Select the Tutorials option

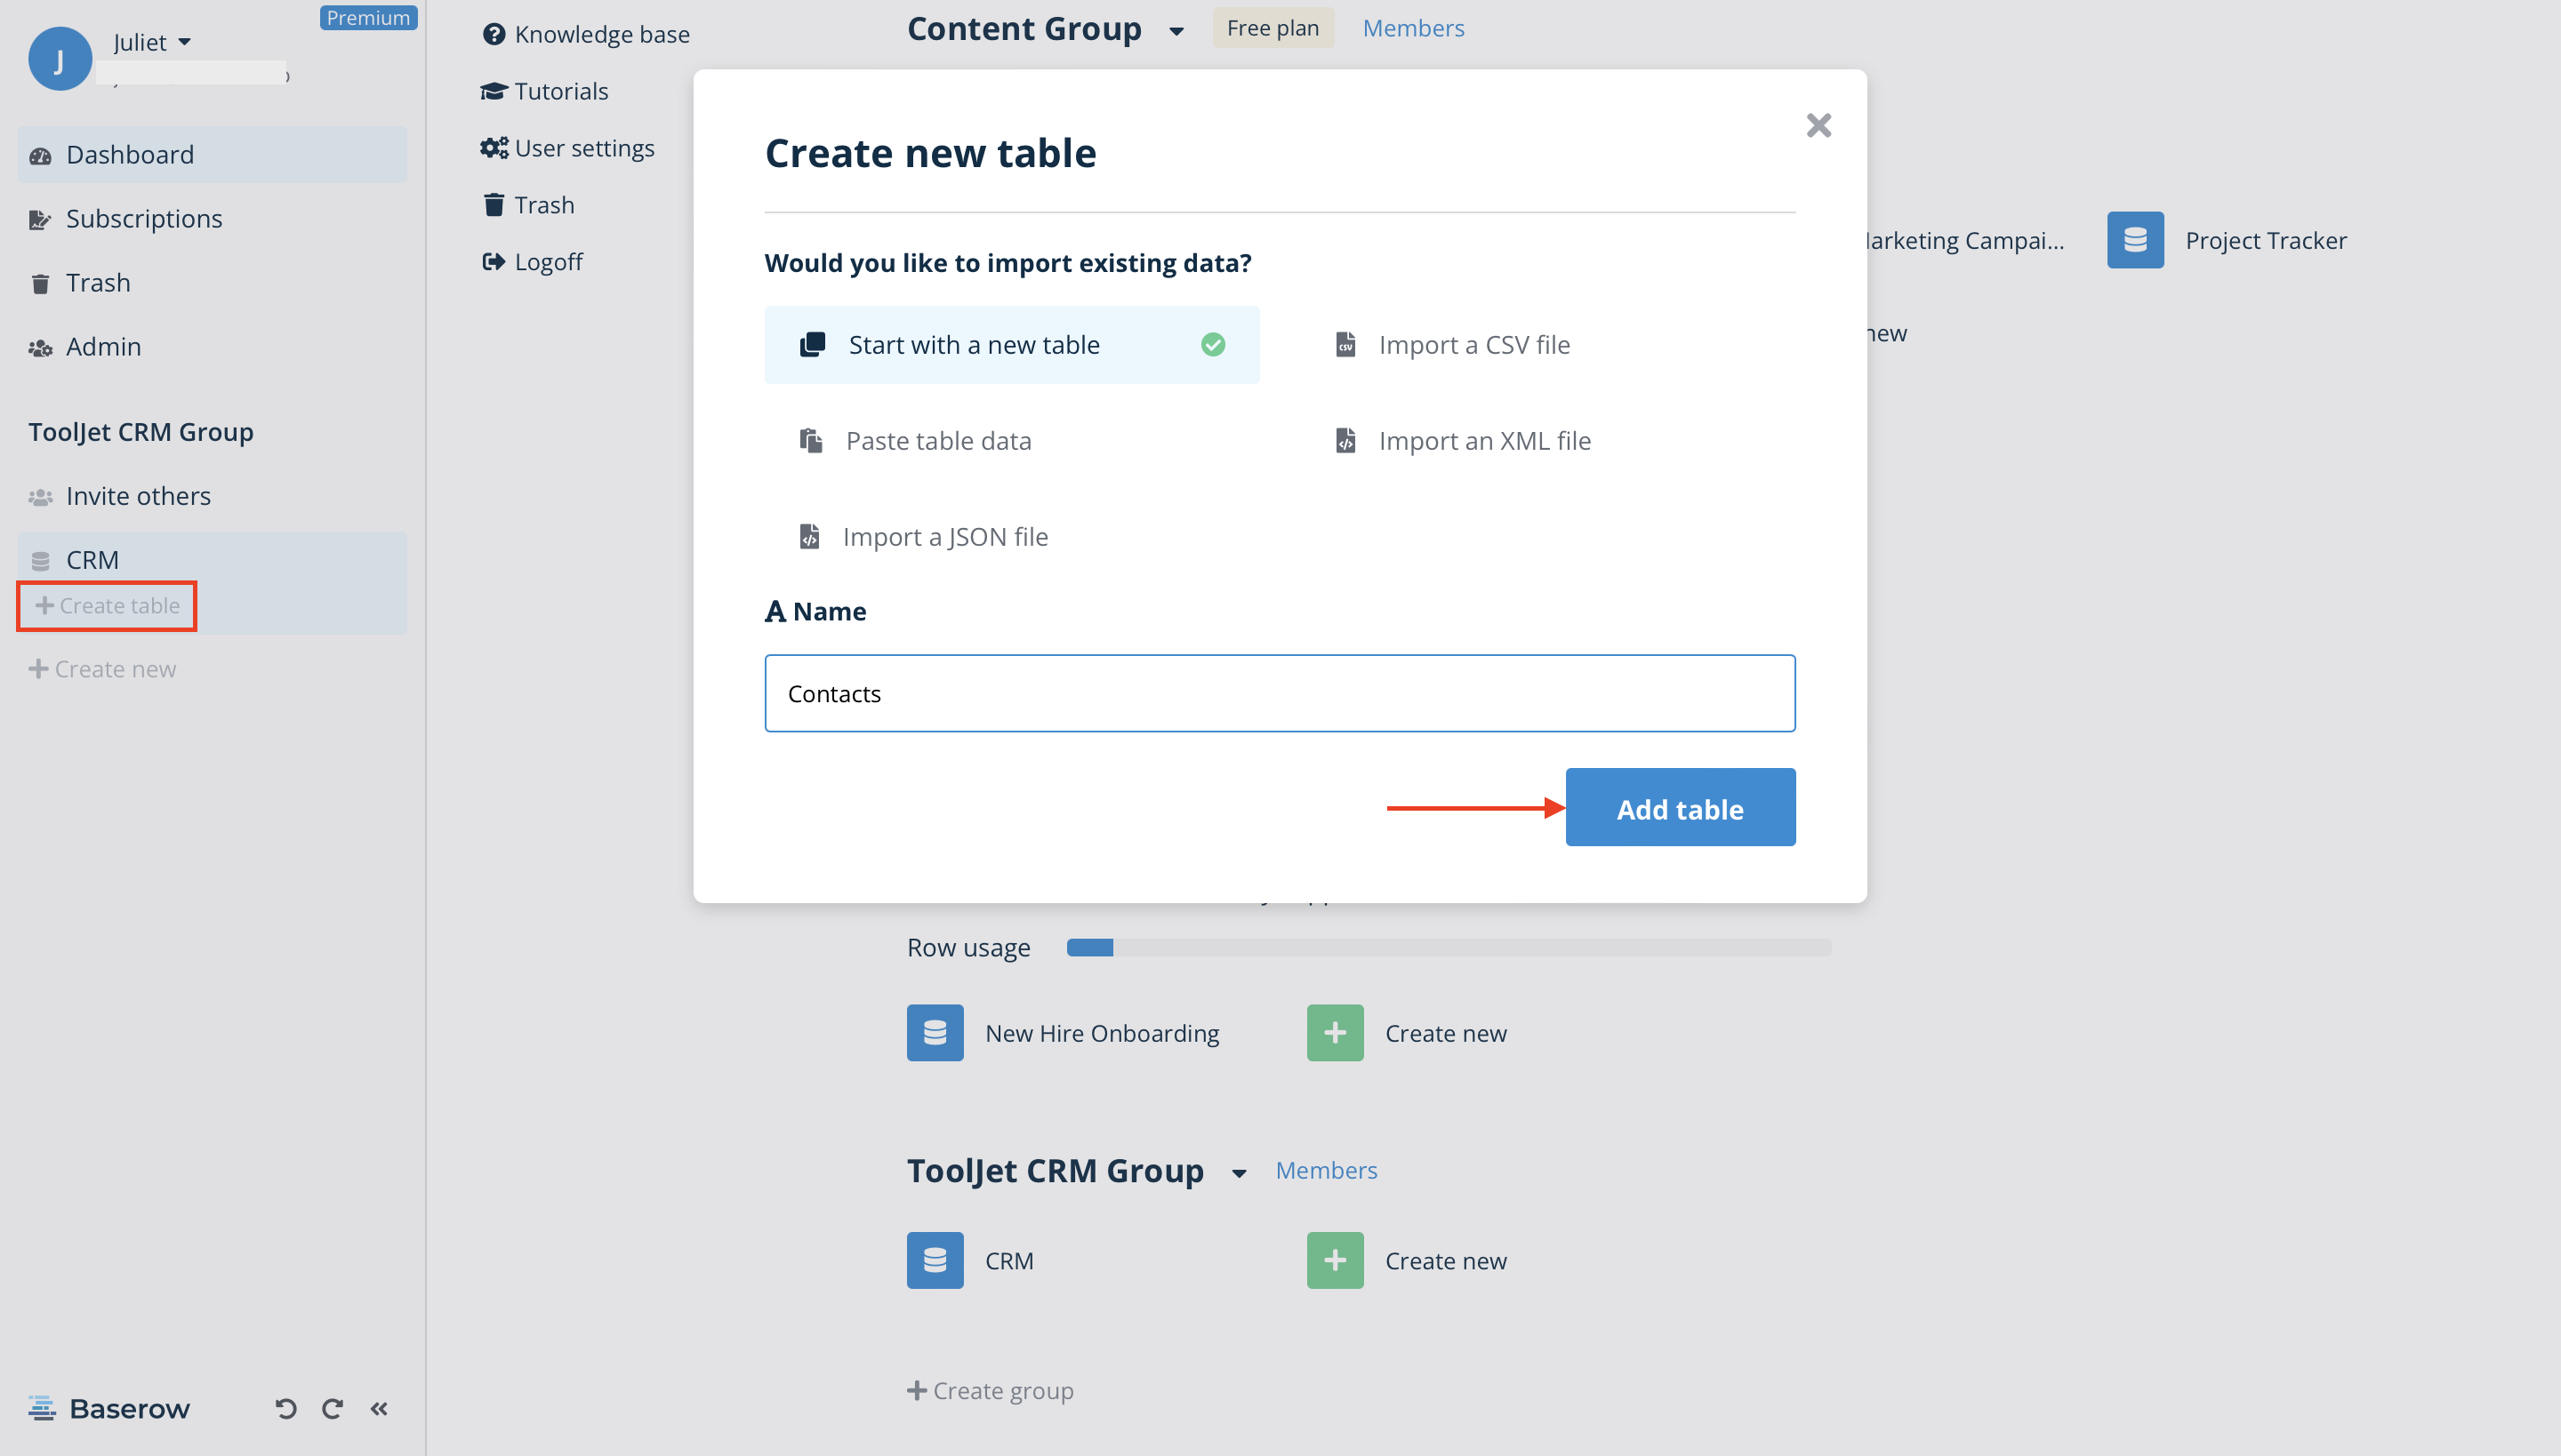[x=560, y=90]
